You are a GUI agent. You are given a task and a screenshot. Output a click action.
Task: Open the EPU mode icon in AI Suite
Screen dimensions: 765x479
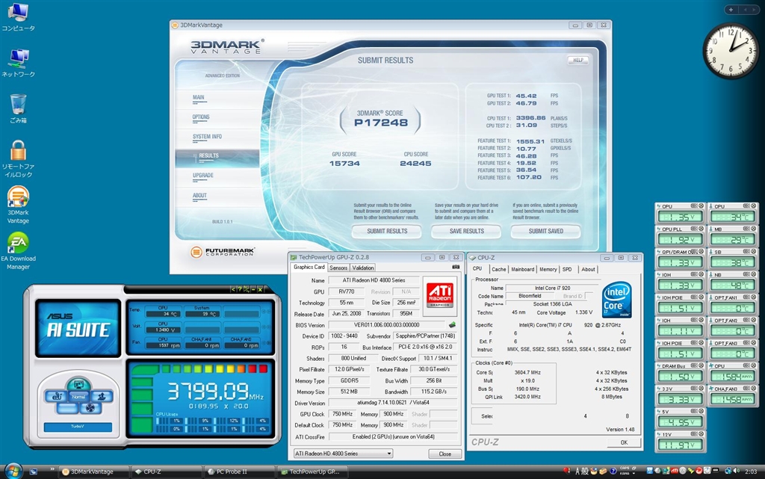(x=56, y=396)
